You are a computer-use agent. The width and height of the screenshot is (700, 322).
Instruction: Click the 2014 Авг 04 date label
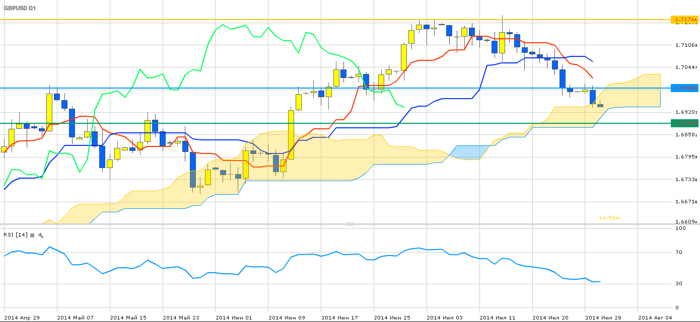point(655,317)
